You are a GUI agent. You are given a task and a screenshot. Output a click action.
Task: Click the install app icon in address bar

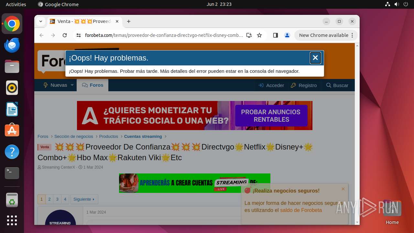click(x=249, y=35)
